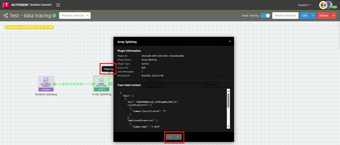340x145 pixels.
Task: Click the Trace Data Content scrollbar thumb
Action: coord(228,100)
